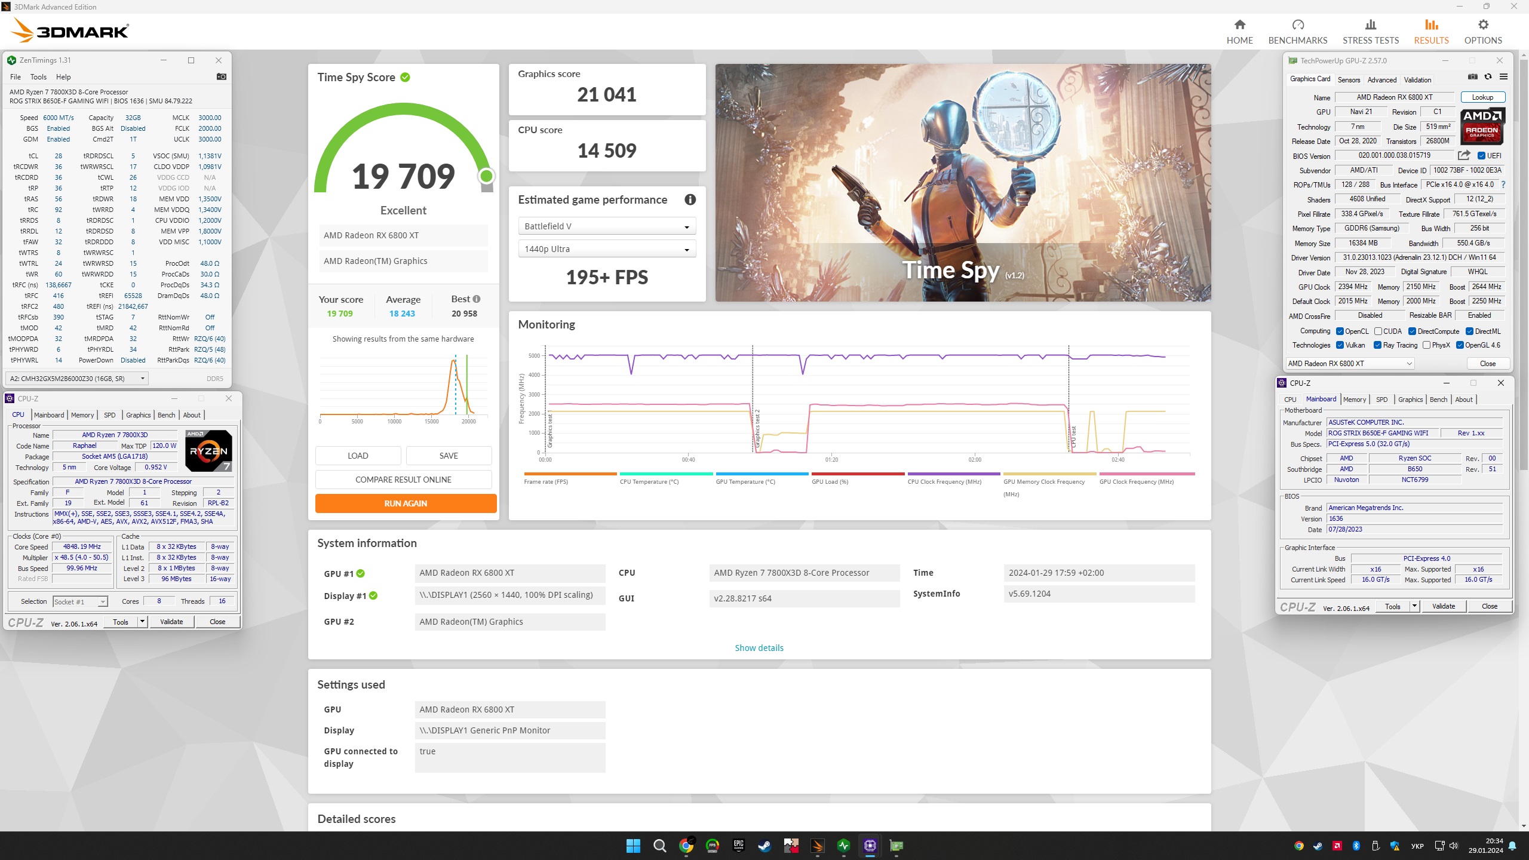Screen dimensions: 1529x860
Task: Click the ZenTimings screenshot camera icon
Action: coord(221,76)
